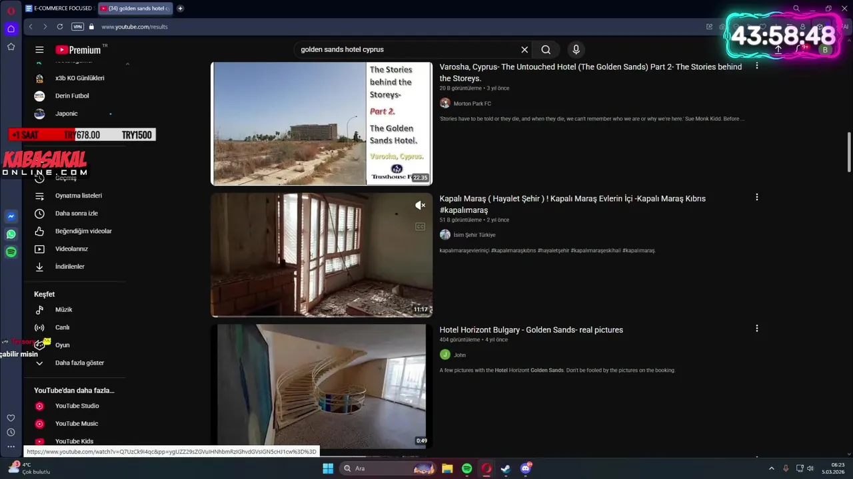Switch to E-COMMERCE FOCUSED tab
This screenshot has height=479, width=853.
click(x=59, y=9)
